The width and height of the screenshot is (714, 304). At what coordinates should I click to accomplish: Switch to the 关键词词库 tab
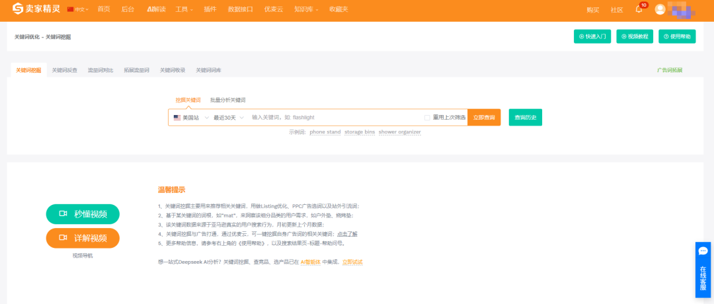click(208, 71)
